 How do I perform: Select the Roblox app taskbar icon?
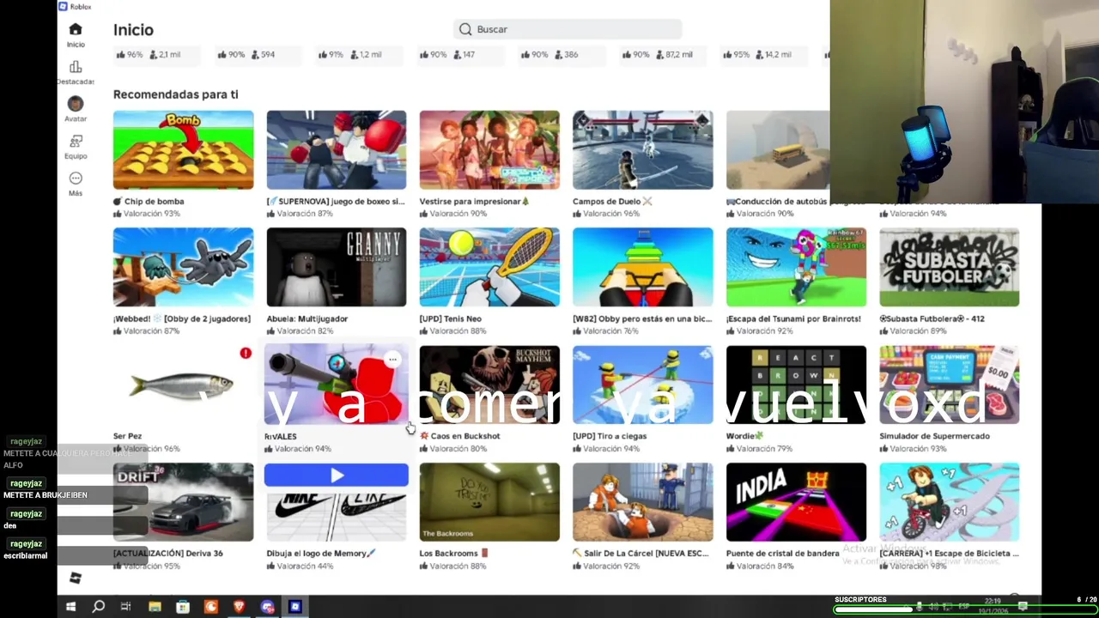(295, 607)
